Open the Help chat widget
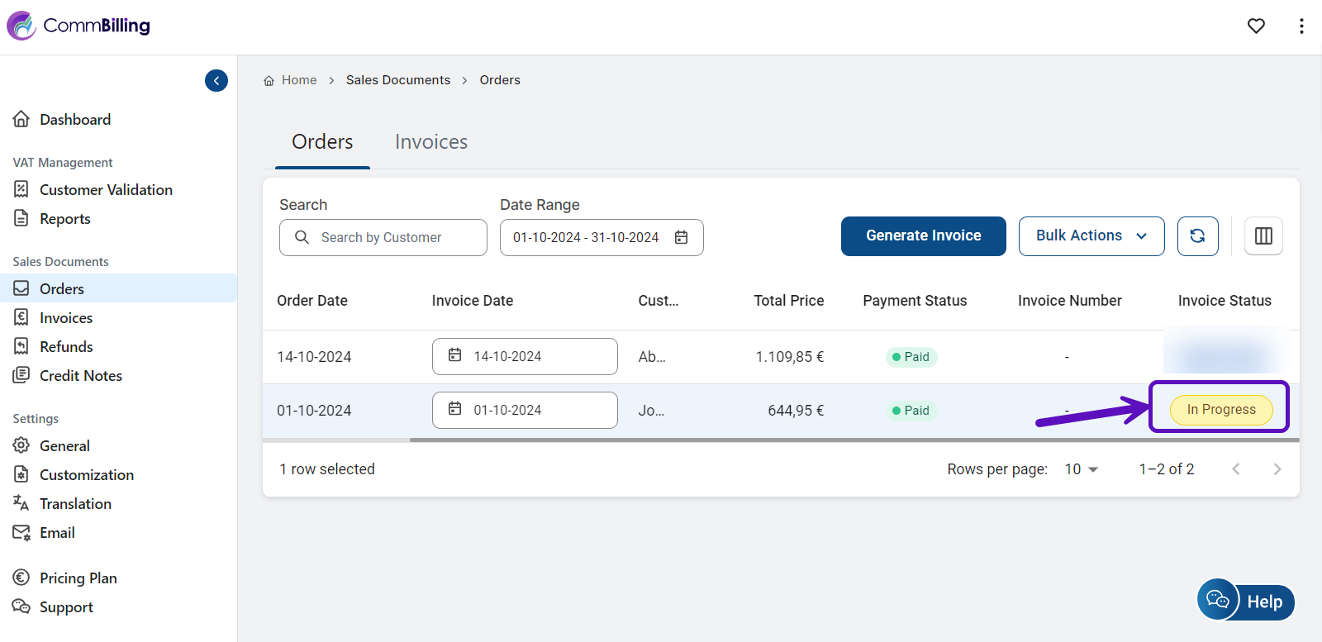This screenshot has height=642, width=1322. coord(1246,601)
